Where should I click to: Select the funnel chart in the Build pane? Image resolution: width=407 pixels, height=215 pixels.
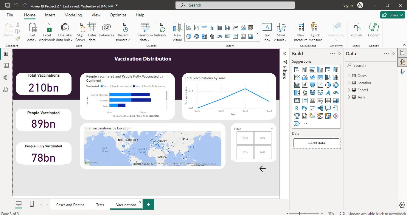click(x=313, y=85)
